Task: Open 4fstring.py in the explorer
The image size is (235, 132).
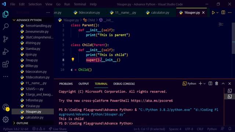Action: point(33,43)
